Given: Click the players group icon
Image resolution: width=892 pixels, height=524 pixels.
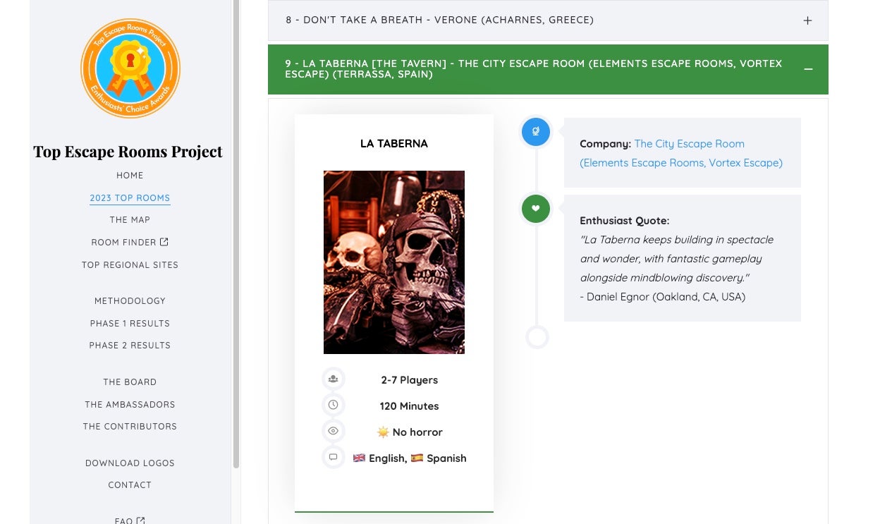Looking at the screenshot, I should [333, 379].
